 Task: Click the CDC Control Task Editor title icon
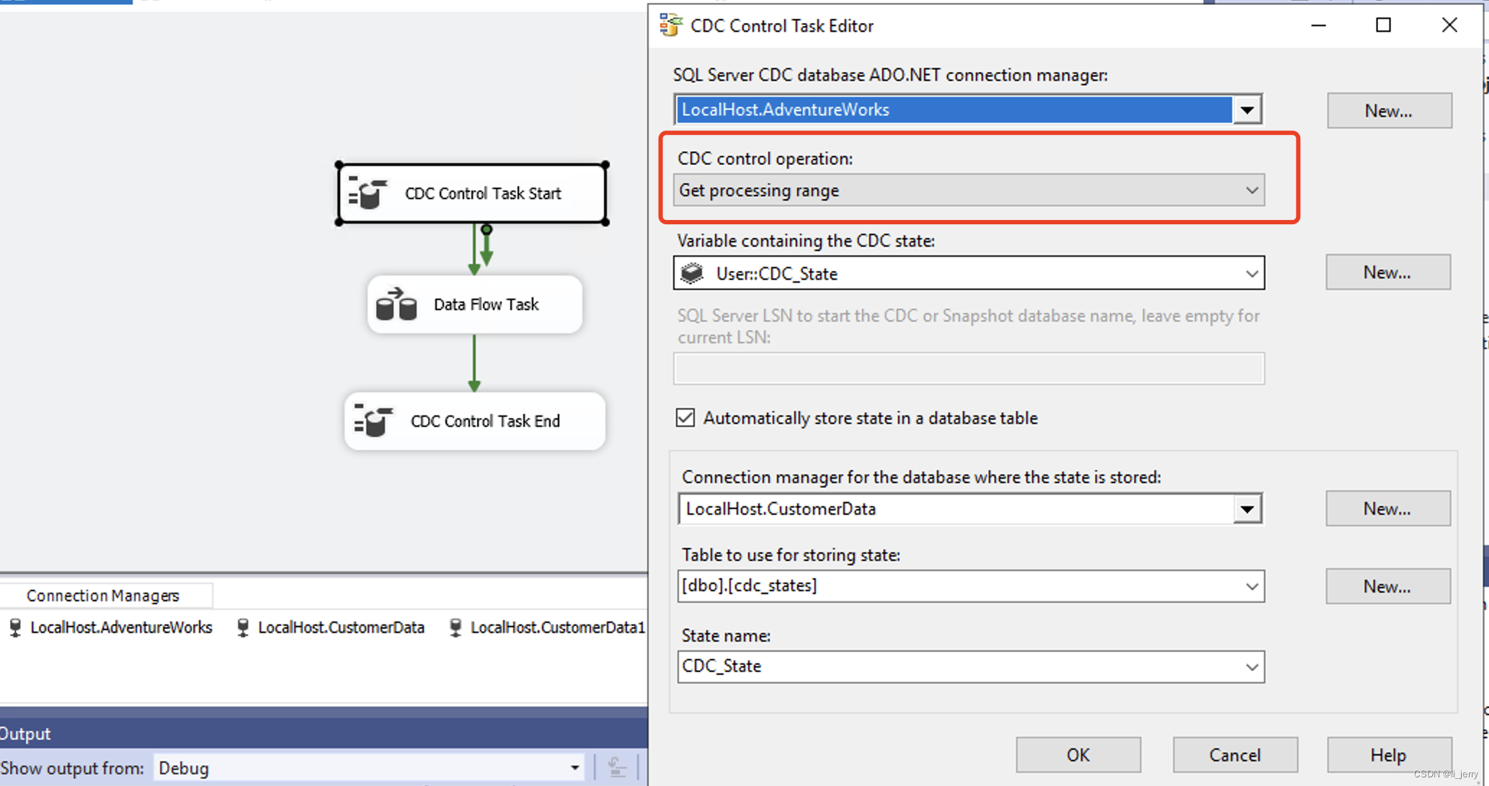coord(671,25)
